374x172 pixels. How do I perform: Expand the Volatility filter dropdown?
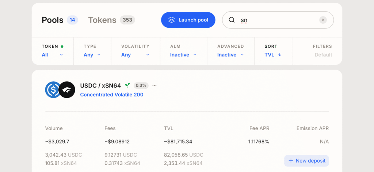[135, 55]
